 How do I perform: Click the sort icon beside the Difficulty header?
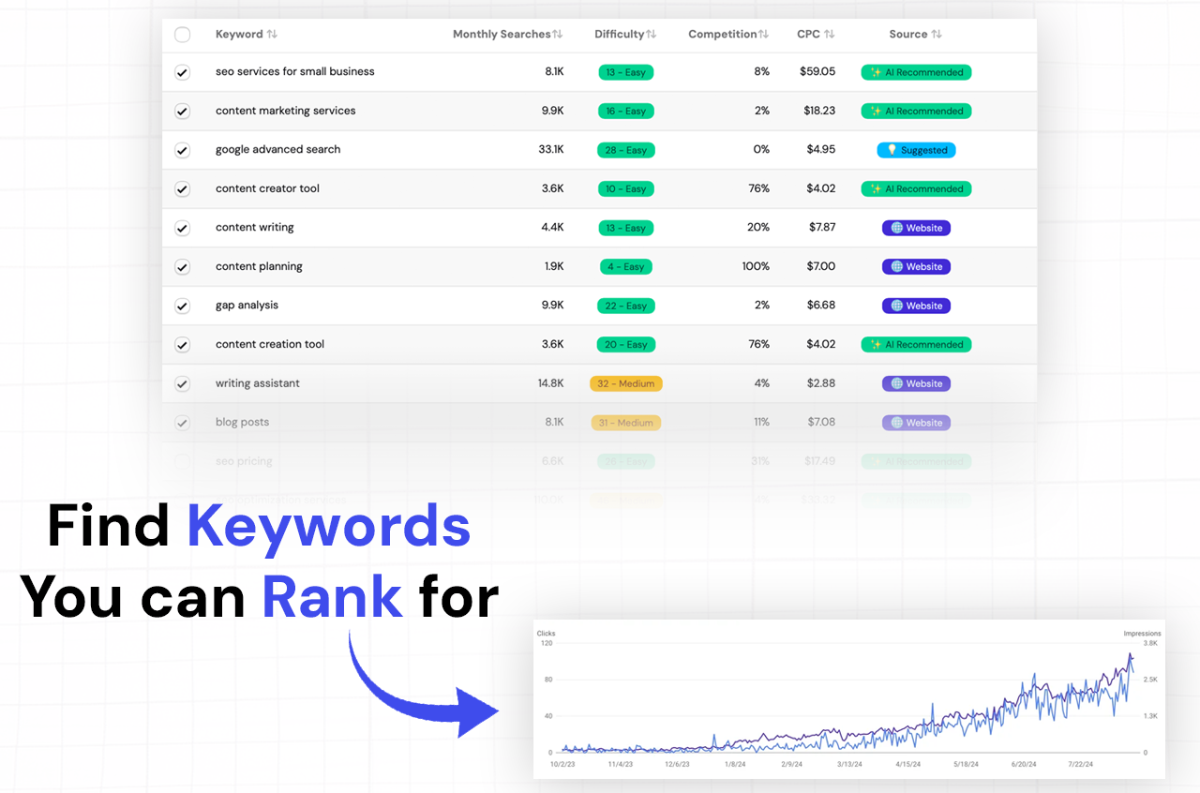(651, 34)
